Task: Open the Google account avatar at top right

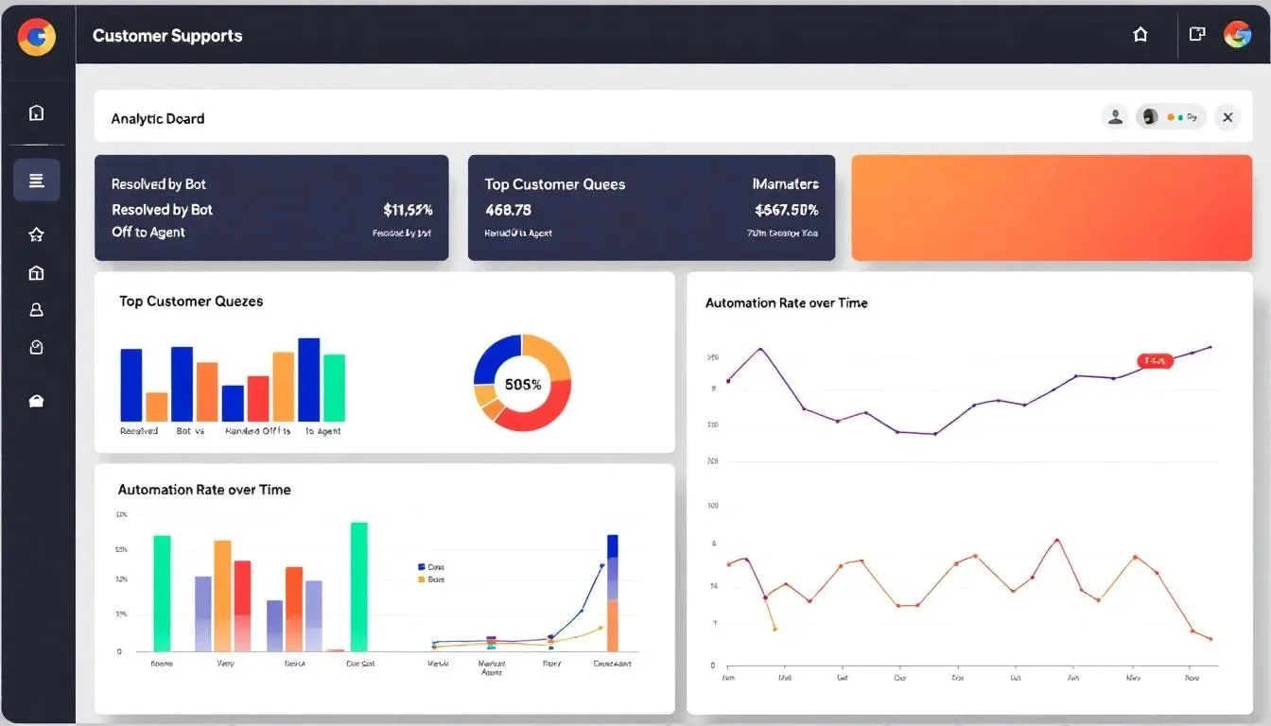Action: coord(1237,35)
